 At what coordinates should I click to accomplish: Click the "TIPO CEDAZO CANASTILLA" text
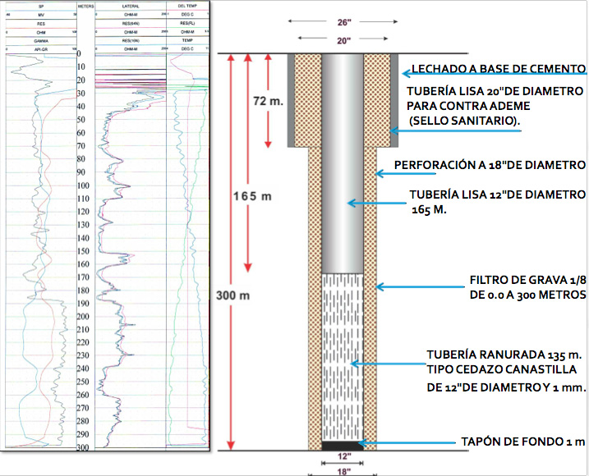[501, 369]
